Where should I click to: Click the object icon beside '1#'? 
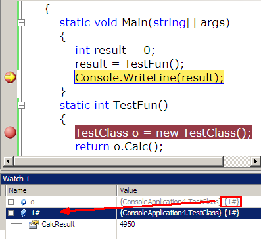pos(24,213)
